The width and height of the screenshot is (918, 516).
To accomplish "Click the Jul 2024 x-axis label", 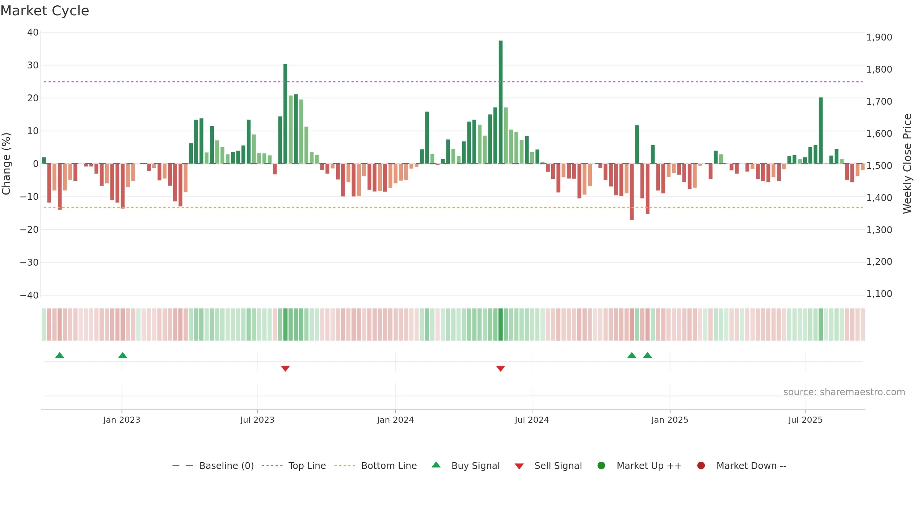I will pyautogui.click(x=532, y=420).
